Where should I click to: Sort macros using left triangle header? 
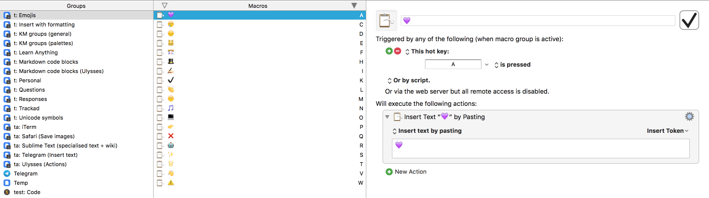[164, 5]
